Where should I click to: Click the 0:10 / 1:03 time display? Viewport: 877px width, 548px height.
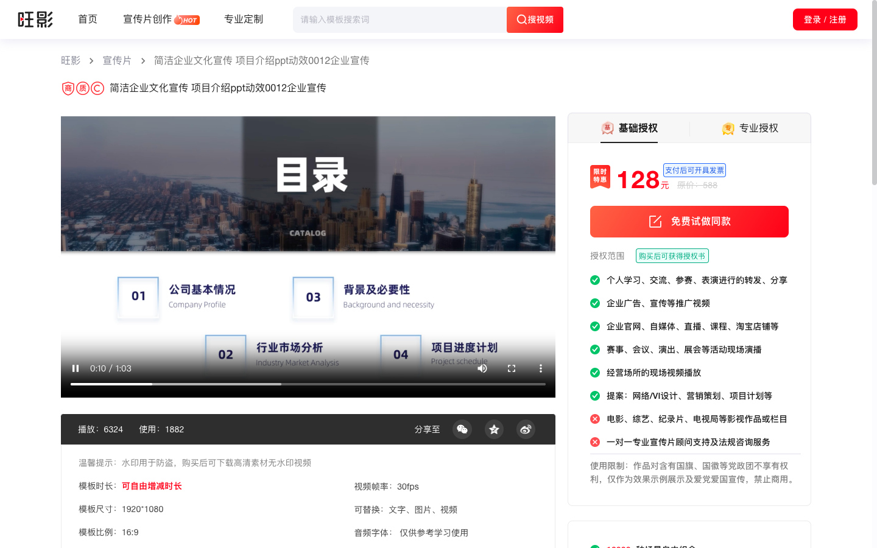click(111, 368)
